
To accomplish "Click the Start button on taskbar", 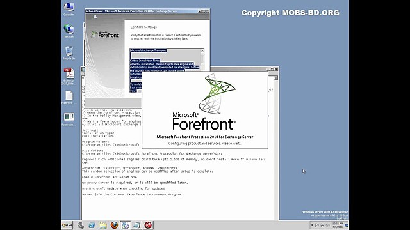I will tap(67, 225).
